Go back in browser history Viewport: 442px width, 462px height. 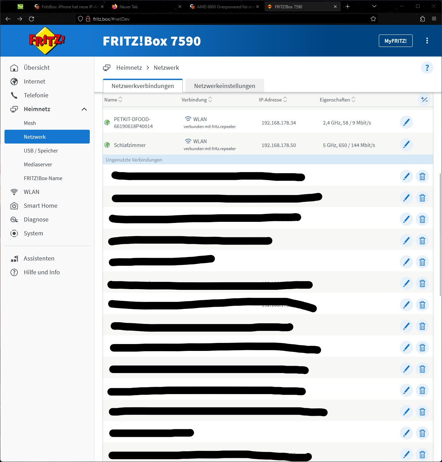(x=8, y=19)
